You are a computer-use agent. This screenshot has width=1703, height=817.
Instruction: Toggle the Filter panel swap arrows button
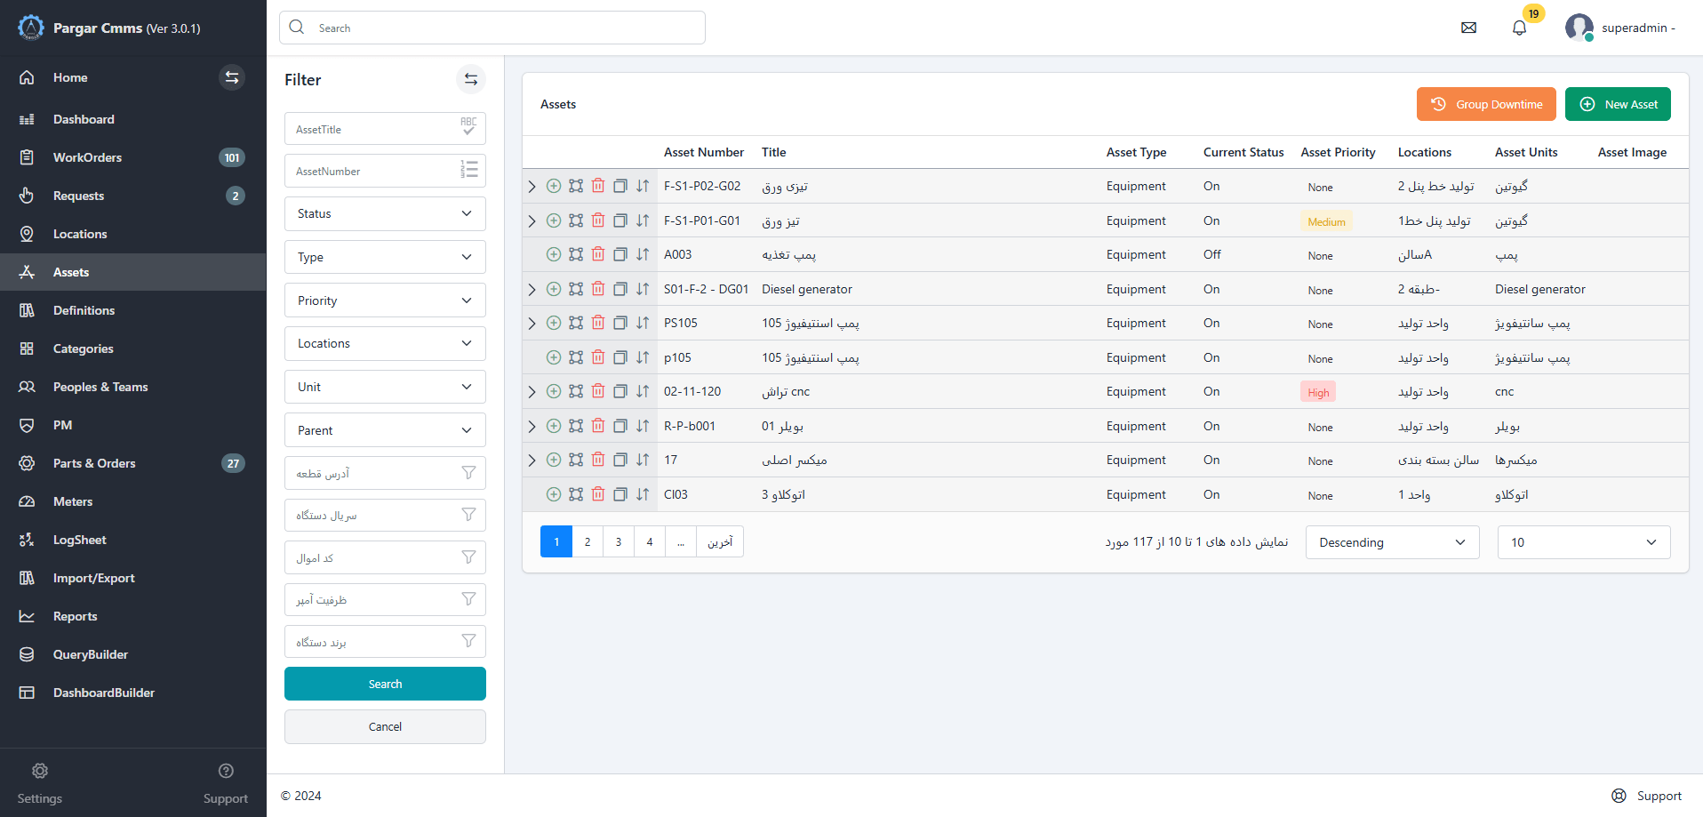pyautogui.click(x=470, y=79)
